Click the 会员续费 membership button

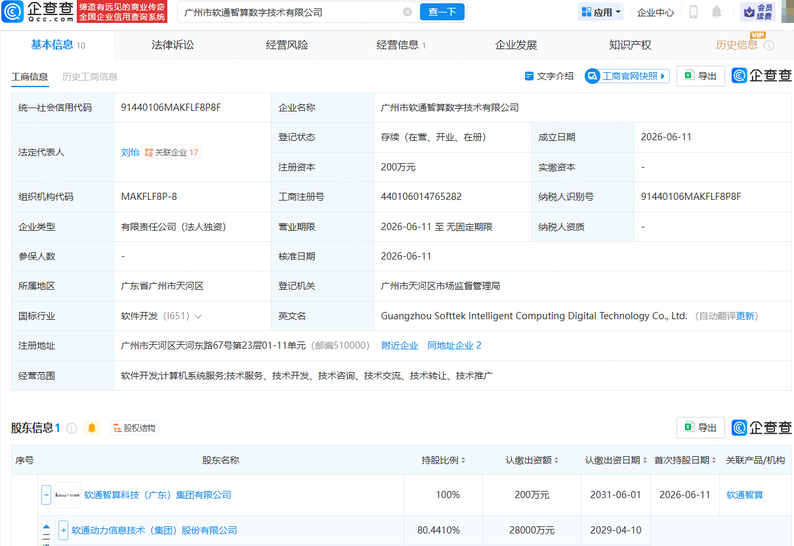757,12
